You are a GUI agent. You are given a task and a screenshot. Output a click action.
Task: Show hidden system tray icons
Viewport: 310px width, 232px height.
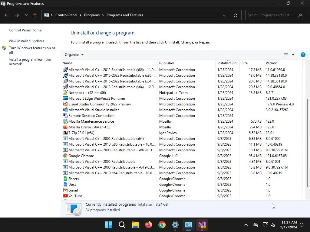pyautogui.click(x=246, y=225)
